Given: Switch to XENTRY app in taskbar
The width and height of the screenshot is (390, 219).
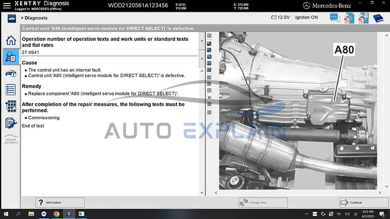Looking at the screenshot, I should [x=69, y=214].
